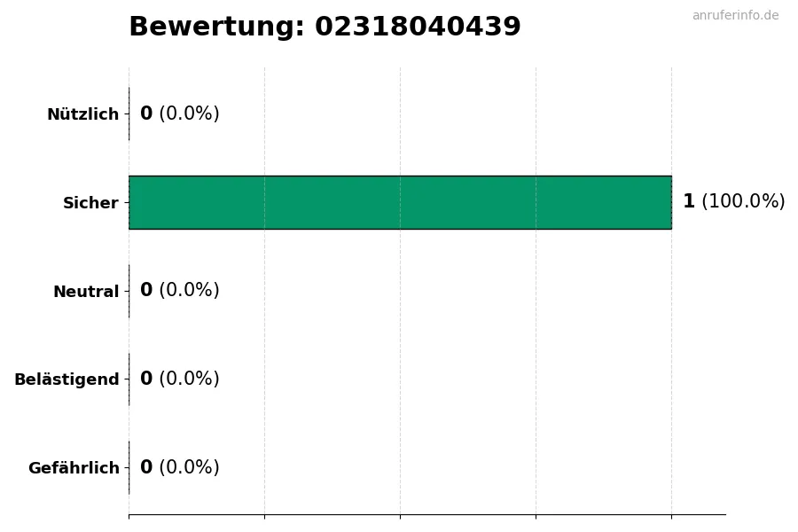Click the empty zero-width bar for Neutral

click(129, 291)
